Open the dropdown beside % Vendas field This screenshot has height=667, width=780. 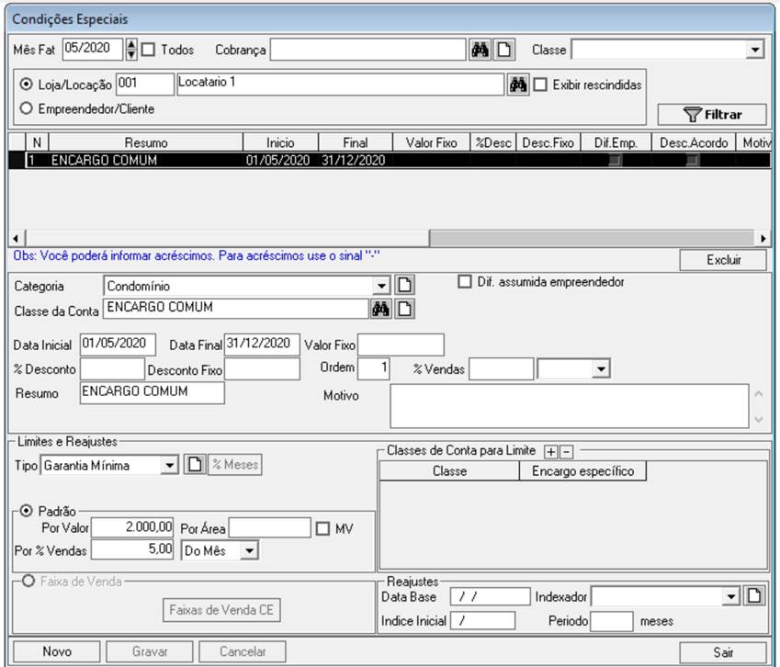pos(602,369)
